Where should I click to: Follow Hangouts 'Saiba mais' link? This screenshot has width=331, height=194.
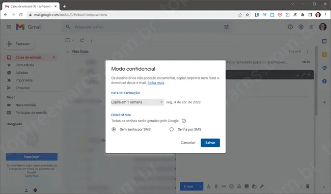(32, 176)
